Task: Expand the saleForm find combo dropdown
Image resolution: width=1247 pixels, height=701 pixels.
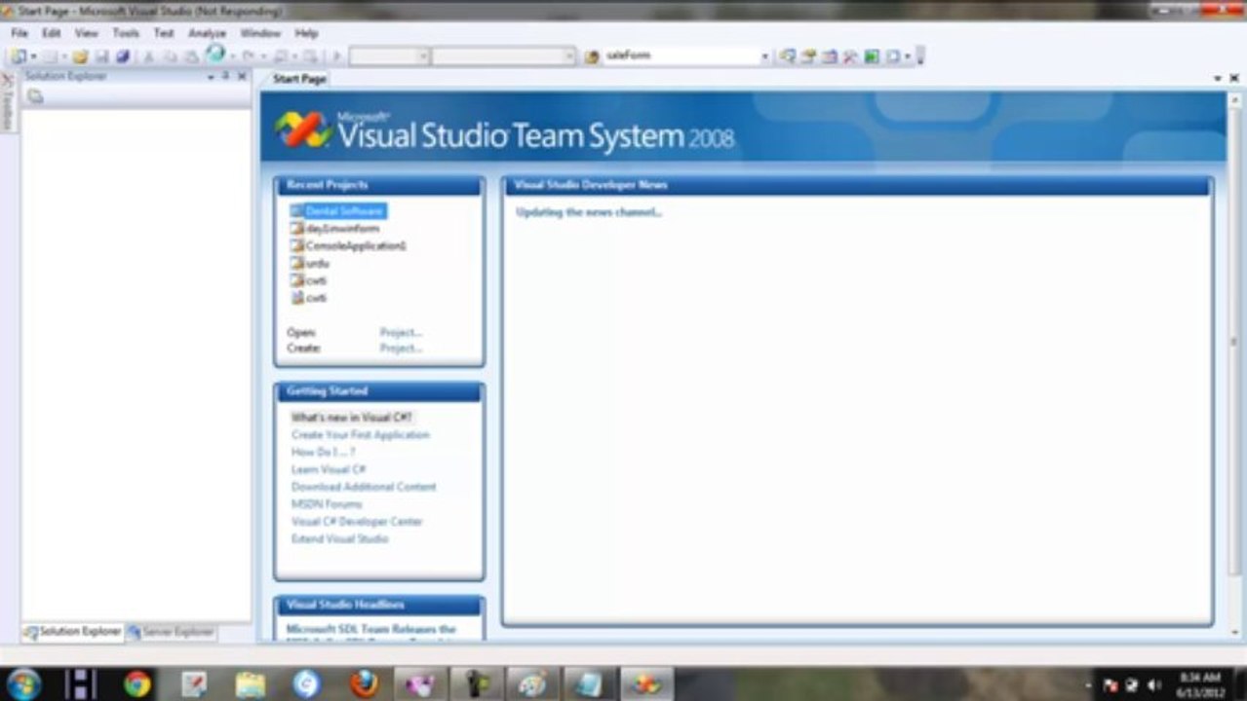Action: [765, 56]
